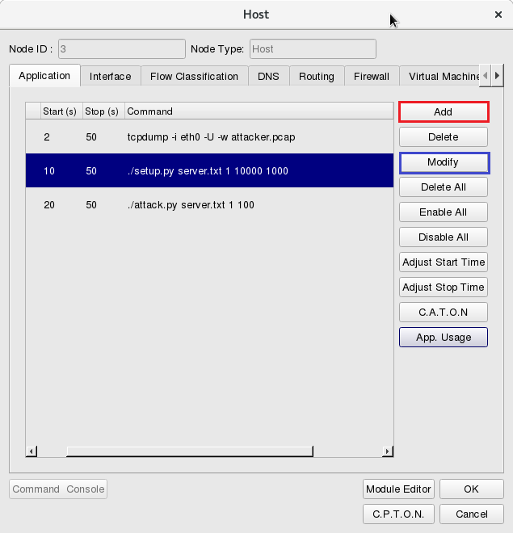Viewport: 513px width, 533px height.
Task: Click the C.P.T.O.N. button
Action: click(398, 514)
